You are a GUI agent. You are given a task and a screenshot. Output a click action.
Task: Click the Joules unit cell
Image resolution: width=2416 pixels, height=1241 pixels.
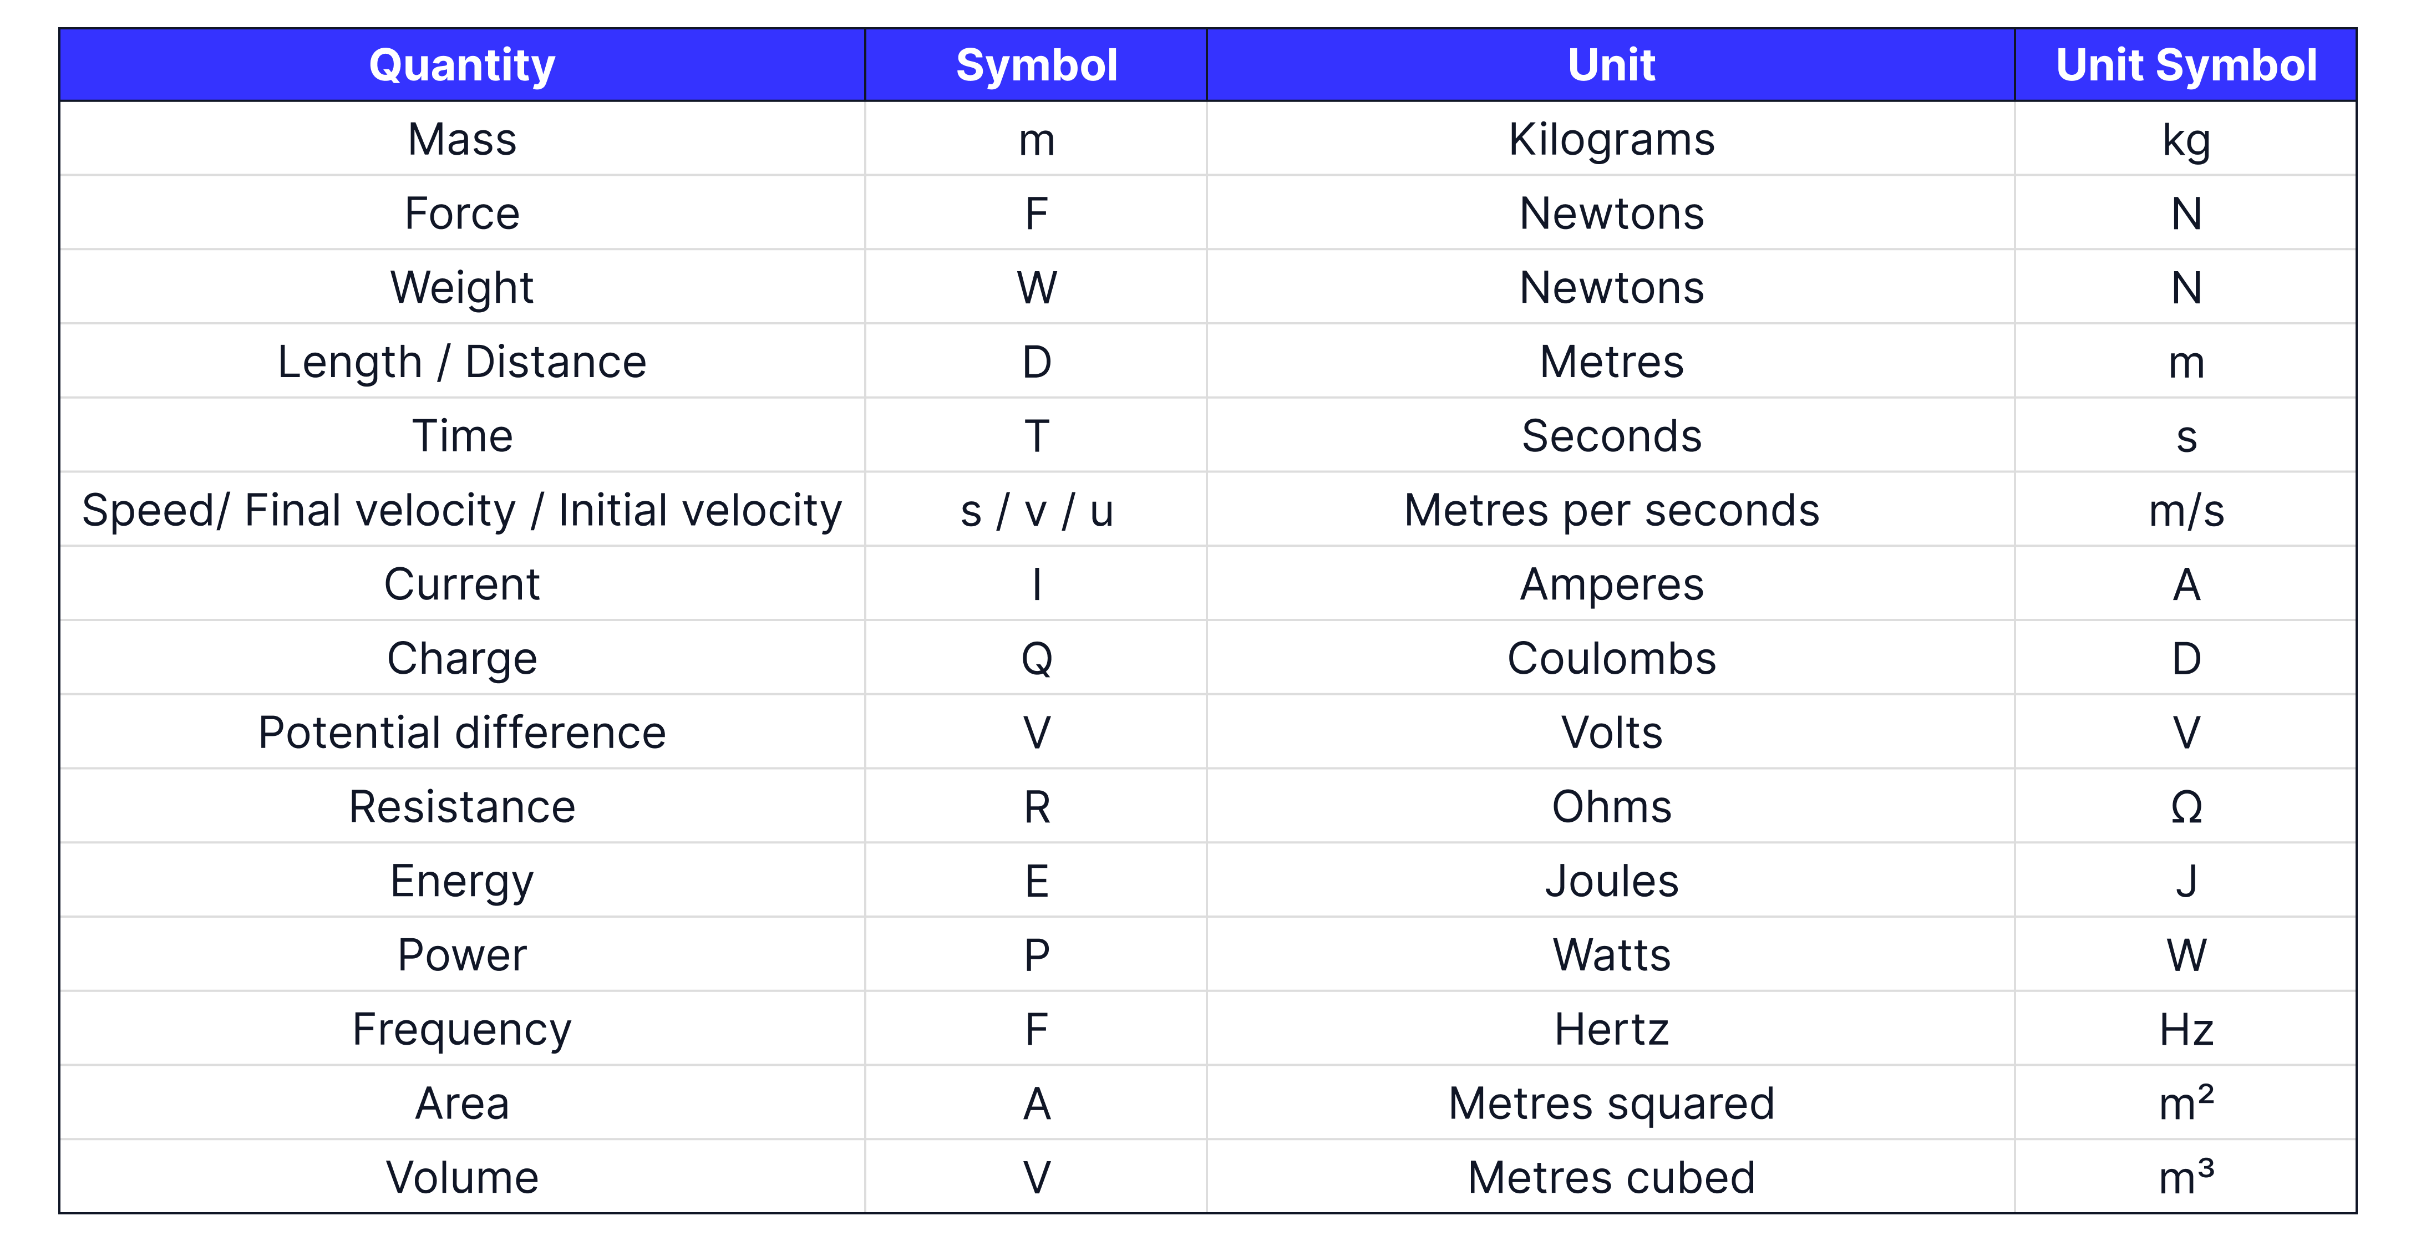1611,881
